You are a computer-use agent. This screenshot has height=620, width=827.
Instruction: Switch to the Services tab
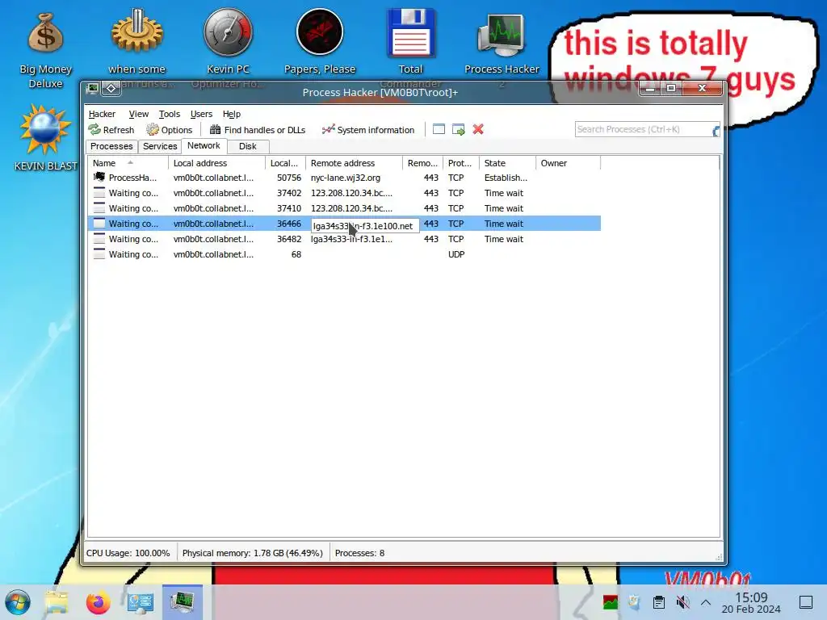160,147
